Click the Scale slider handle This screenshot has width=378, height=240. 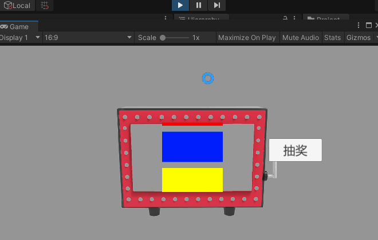163,38
